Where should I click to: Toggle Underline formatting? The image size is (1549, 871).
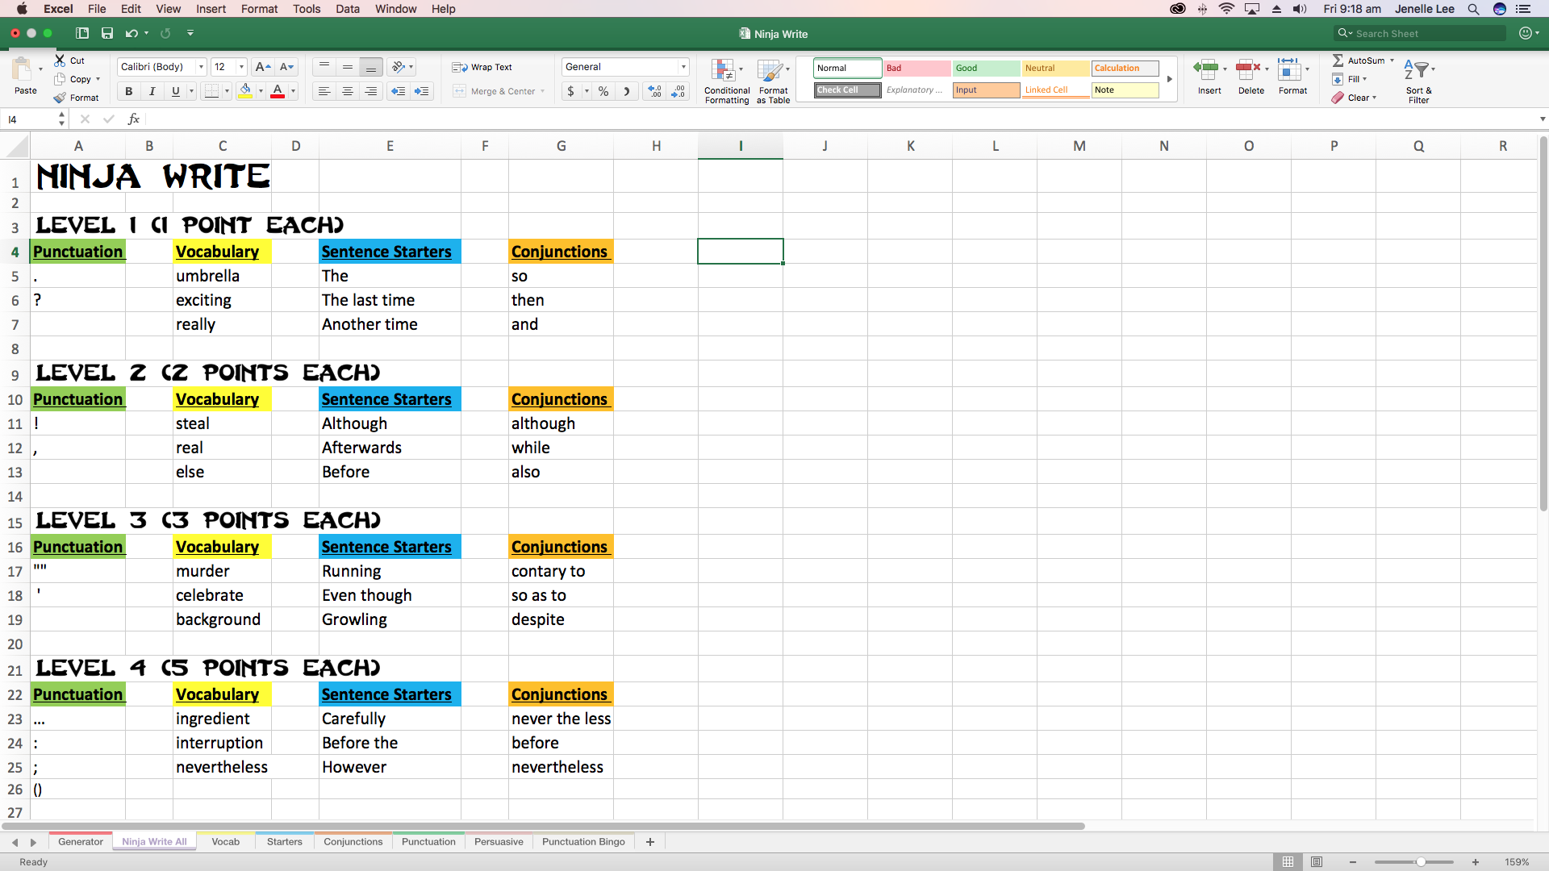(x=176, y=91)
